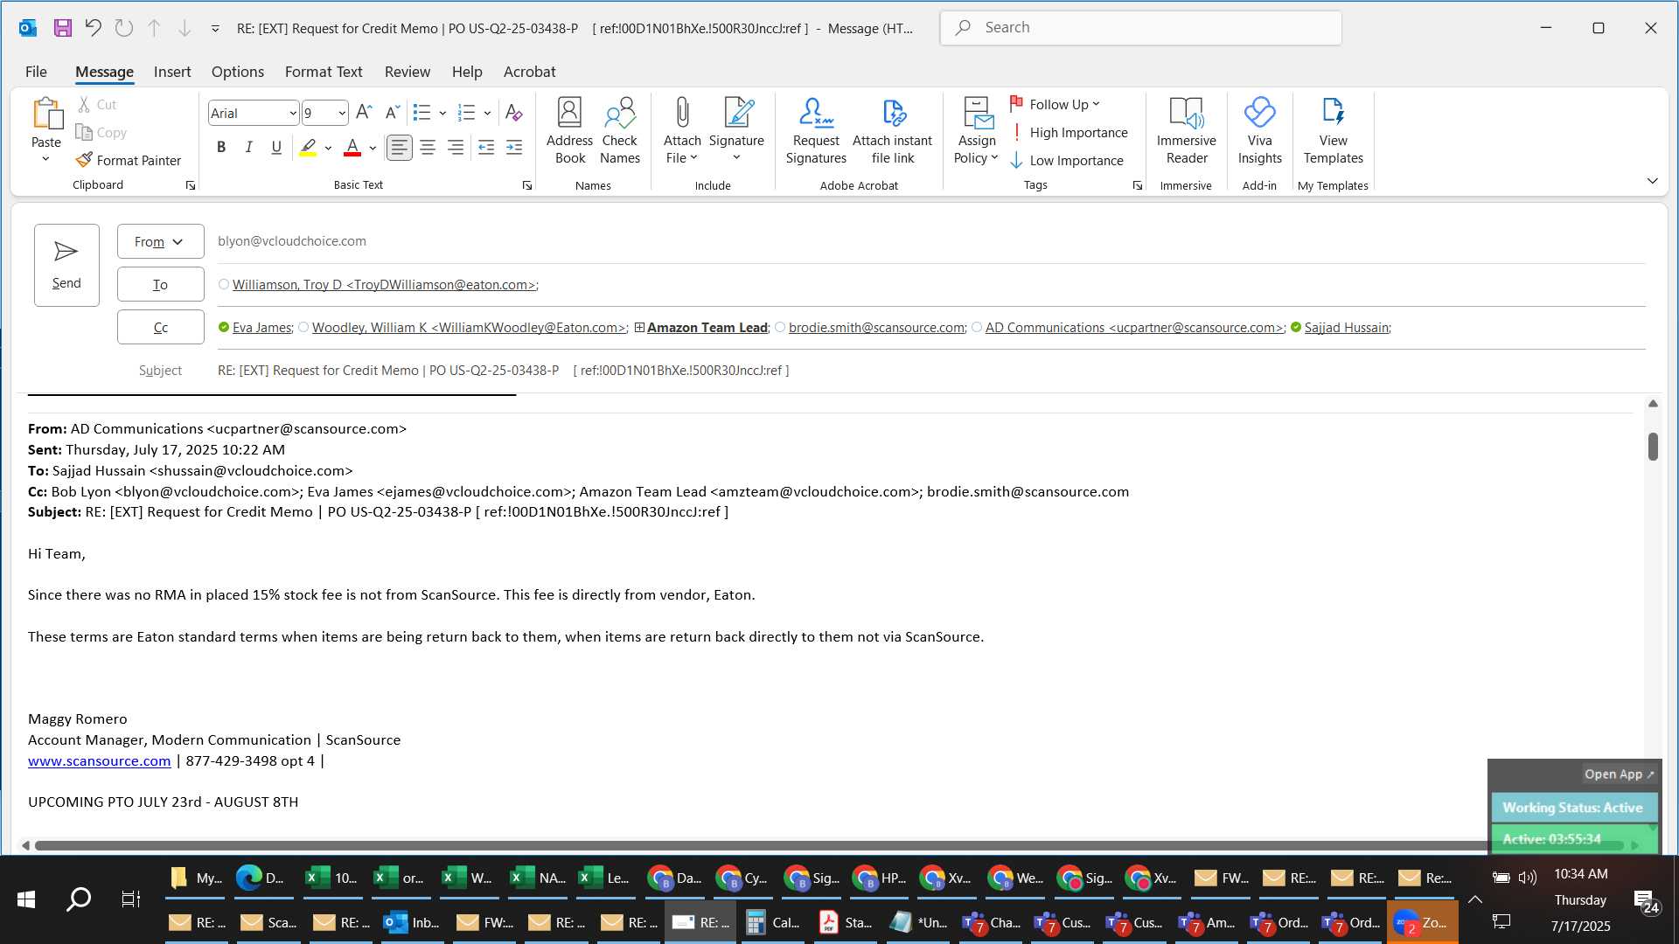Image resolution: width=1679 pixels, height=944 pixels.
Task: Switch to the Insert tab
Action: 172,72
